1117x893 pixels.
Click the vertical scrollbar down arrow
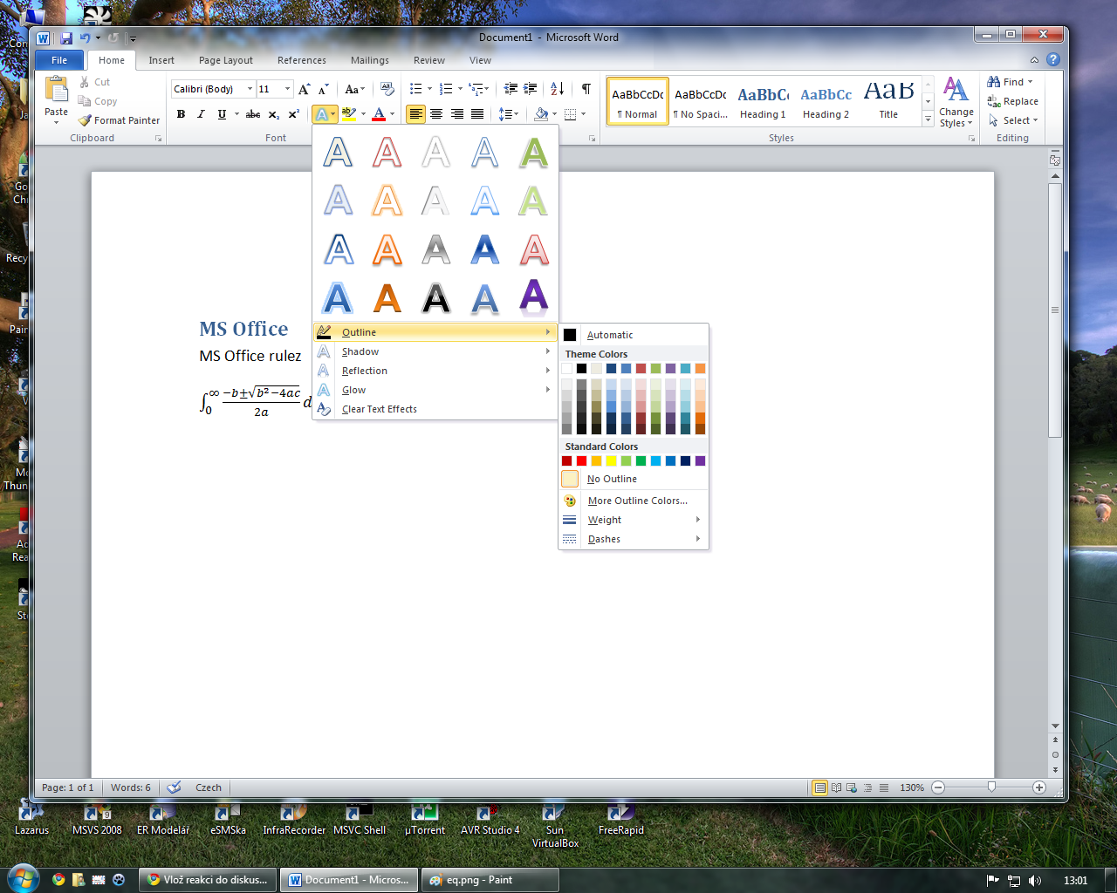1055,726
